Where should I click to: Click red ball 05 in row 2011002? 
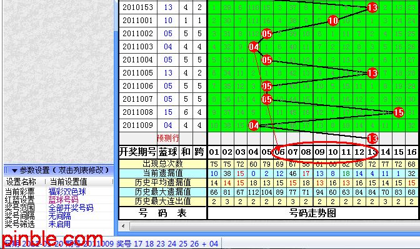267,34
